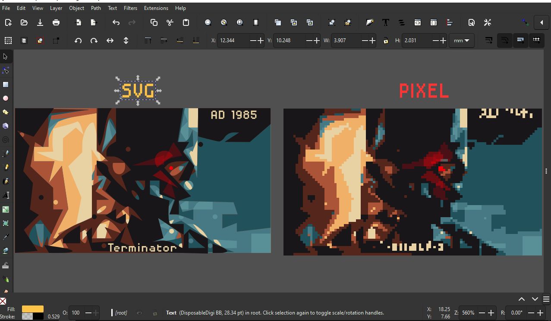The height and width of the screenshot is (321, 551).
Task: Open the Extensions menu
Action: point(156,8)
